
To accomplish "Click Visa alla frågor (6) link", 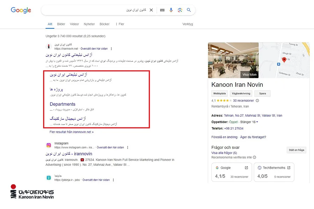I will tap(224, 153).
